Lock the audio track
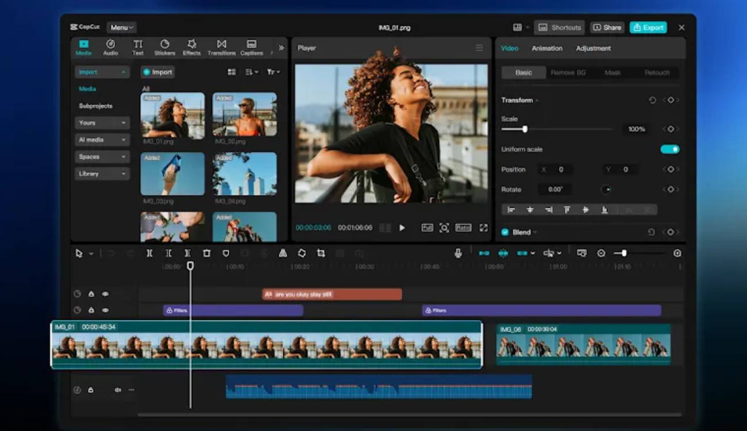 click(x=90, y=390)
